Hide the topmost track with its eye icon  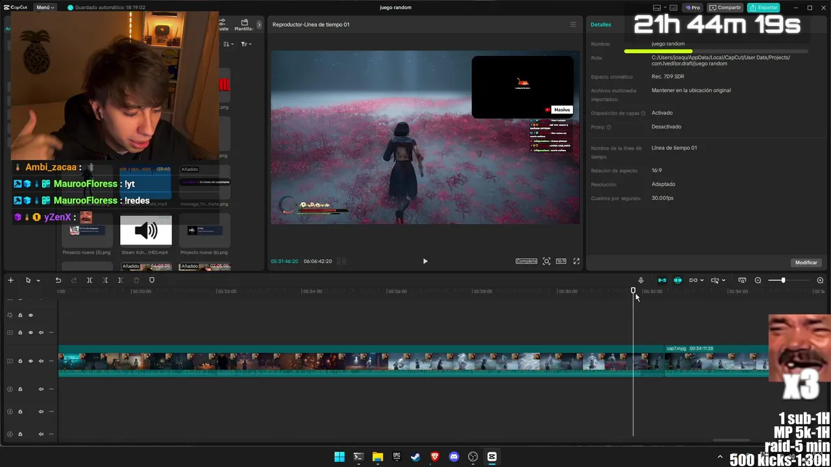pos(31,315)
